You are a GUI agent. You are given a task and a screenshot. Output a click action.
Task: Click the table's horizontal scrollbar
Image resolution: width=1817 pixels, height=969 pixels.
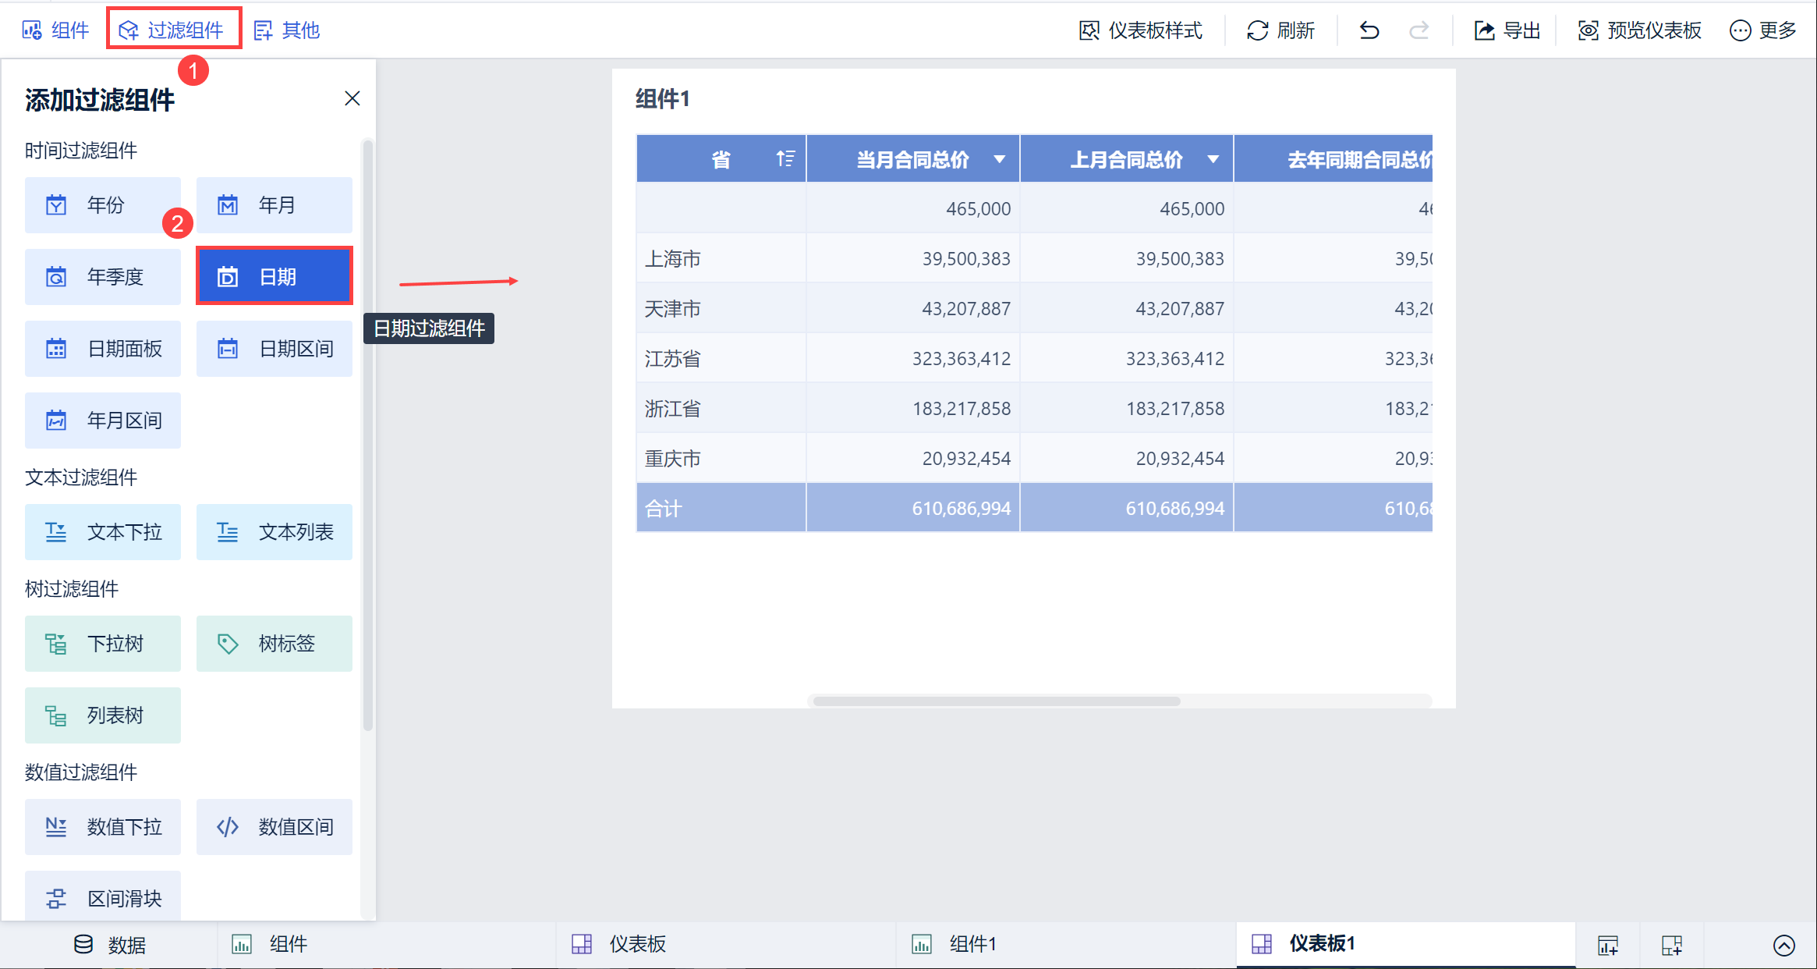click(996, 701)
